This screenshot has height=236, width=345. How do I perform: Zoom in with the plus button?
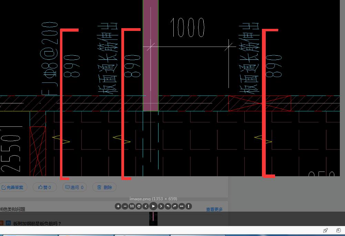[118, 206]
